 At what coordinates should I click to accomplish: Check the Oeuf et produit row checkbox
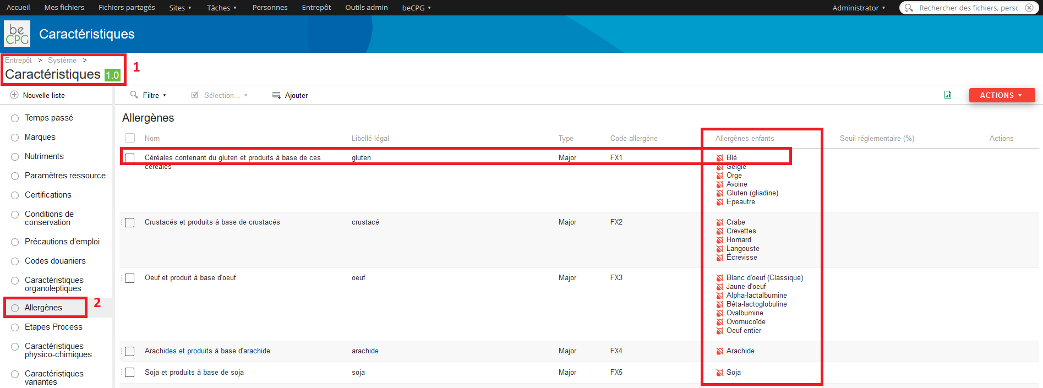[130, 278]
